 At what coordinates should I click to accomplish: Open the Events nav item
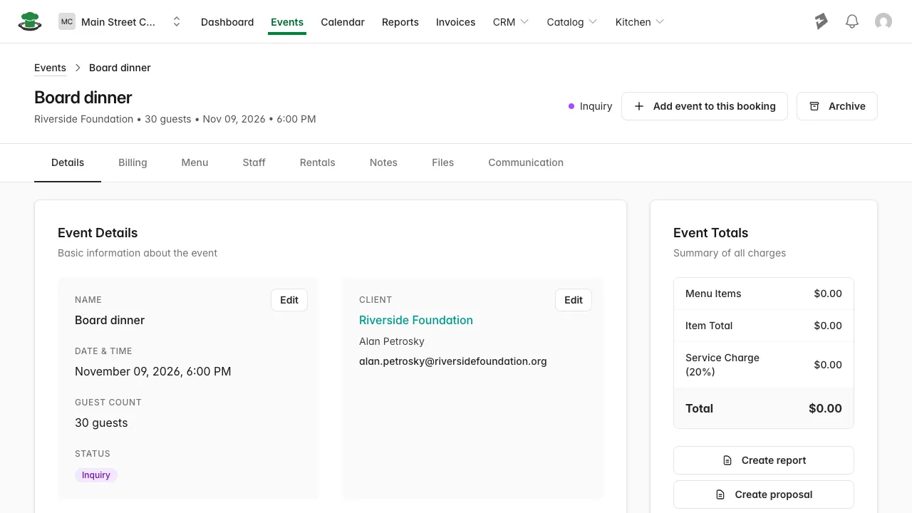(287, 22)
